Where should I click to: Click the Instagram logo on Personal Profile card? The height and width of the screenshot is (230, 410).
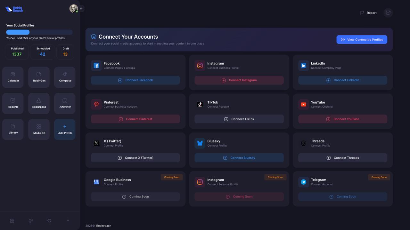click(200, 182)
